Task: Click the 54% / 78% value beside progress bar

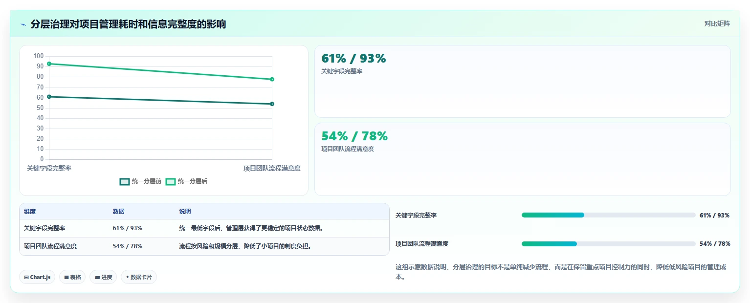Action: coord(715,244)
